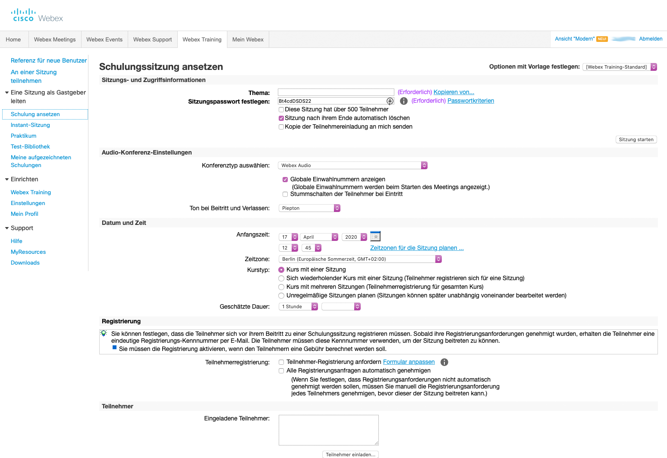Uncheck 'Globale Einwahlnummern anzeigen'
The image size is (667, 458).
tap(285, 180)
